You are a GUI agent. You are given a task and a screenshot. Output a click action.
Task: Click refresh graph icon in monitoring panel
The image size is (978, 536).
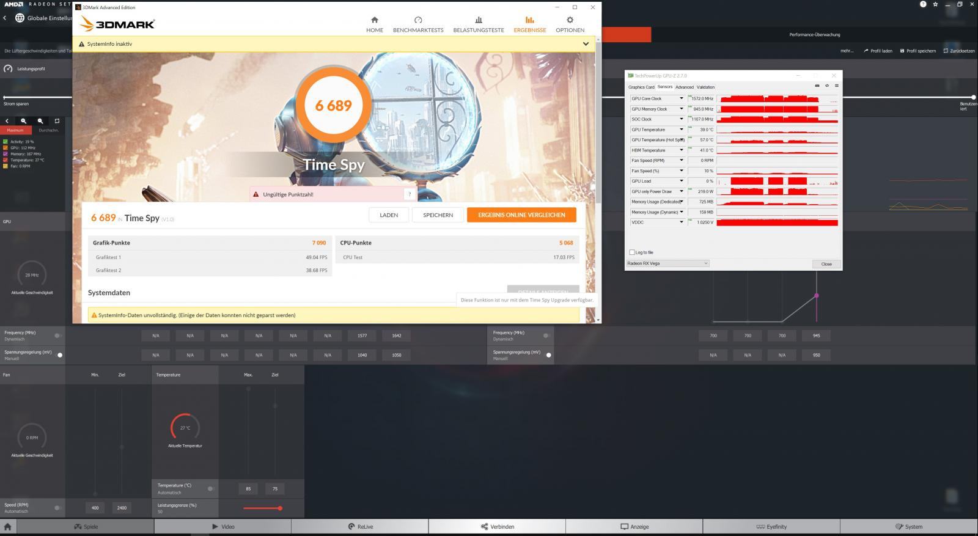coord(57,121)
